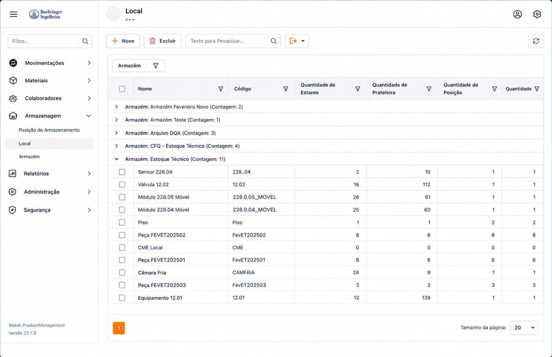The height and width of the screenshot is (357, 552).
Task: Click the funnel icon beside Armazém group chip
Action: (x=155, y=65)
